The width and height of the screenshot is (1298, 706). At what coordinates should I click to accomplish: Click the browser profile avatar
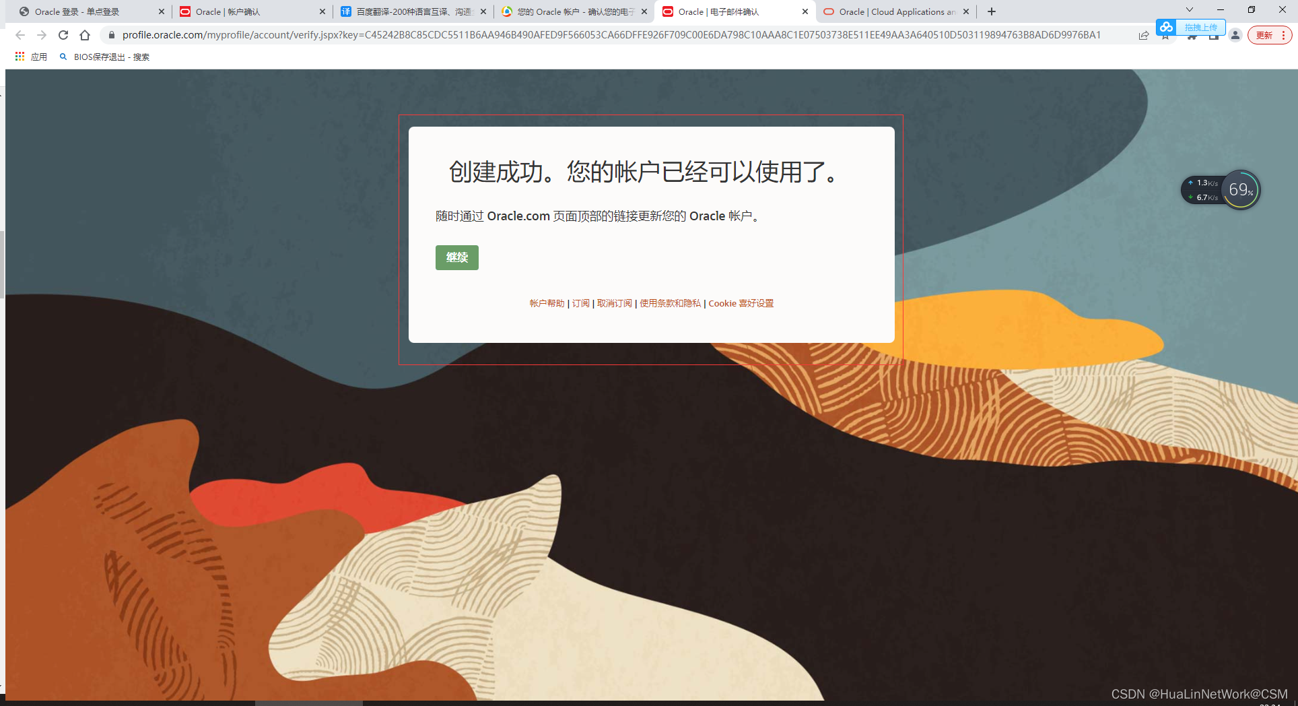coord(1235,35)
